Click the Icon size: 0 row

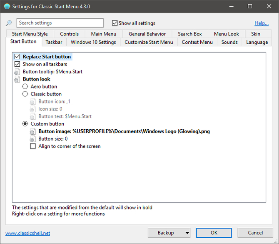(50, 109)
